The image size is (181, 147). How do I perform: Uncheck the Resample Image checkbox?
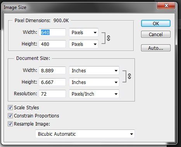tap(10, 124)
